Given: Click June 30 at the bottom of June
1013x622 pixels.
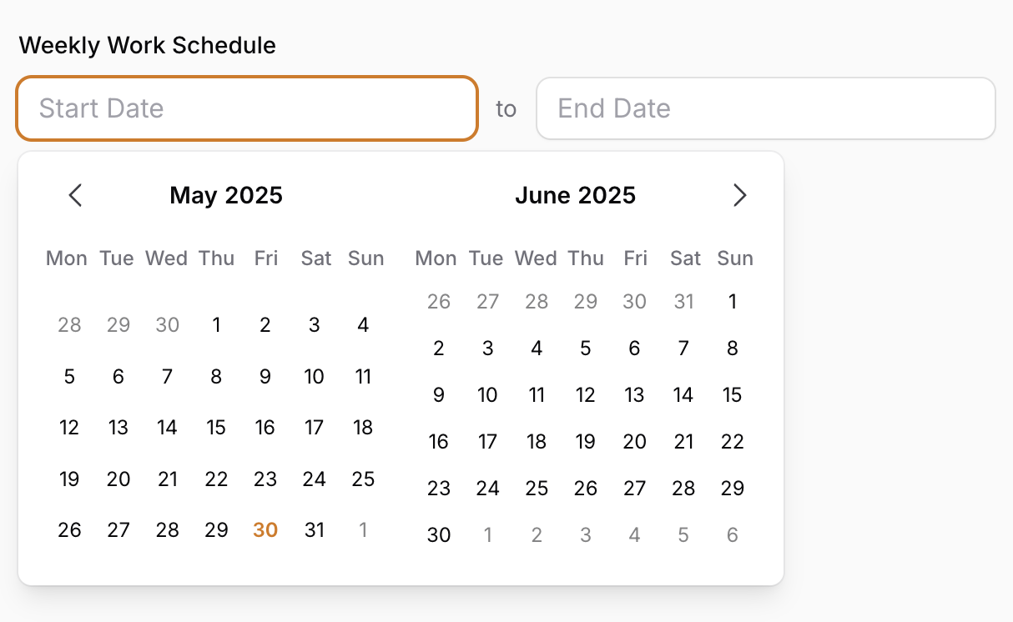Looking at the screenshot, I should point(438,534).
